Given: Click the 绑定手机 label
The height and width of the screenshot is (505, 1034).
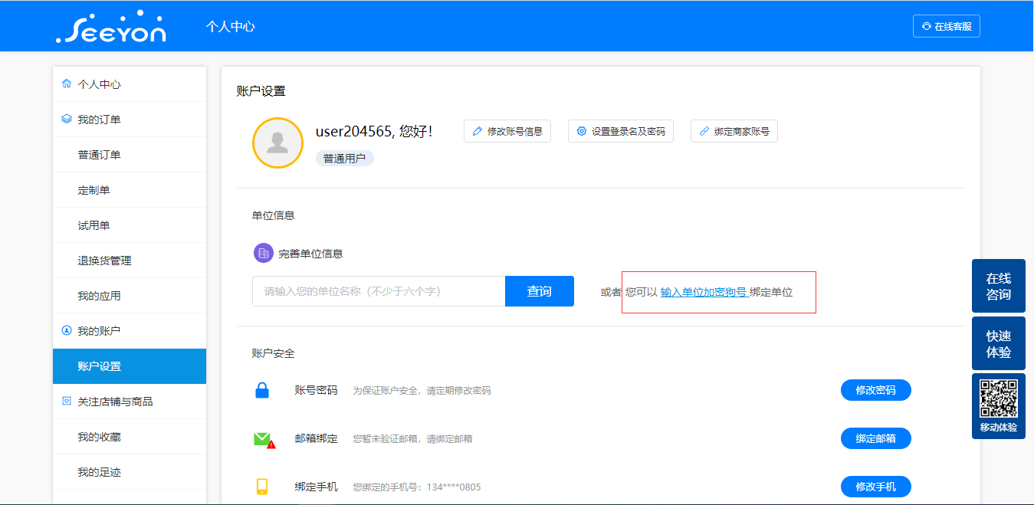Looking at the screenshot, I should (x=316, y=487).
